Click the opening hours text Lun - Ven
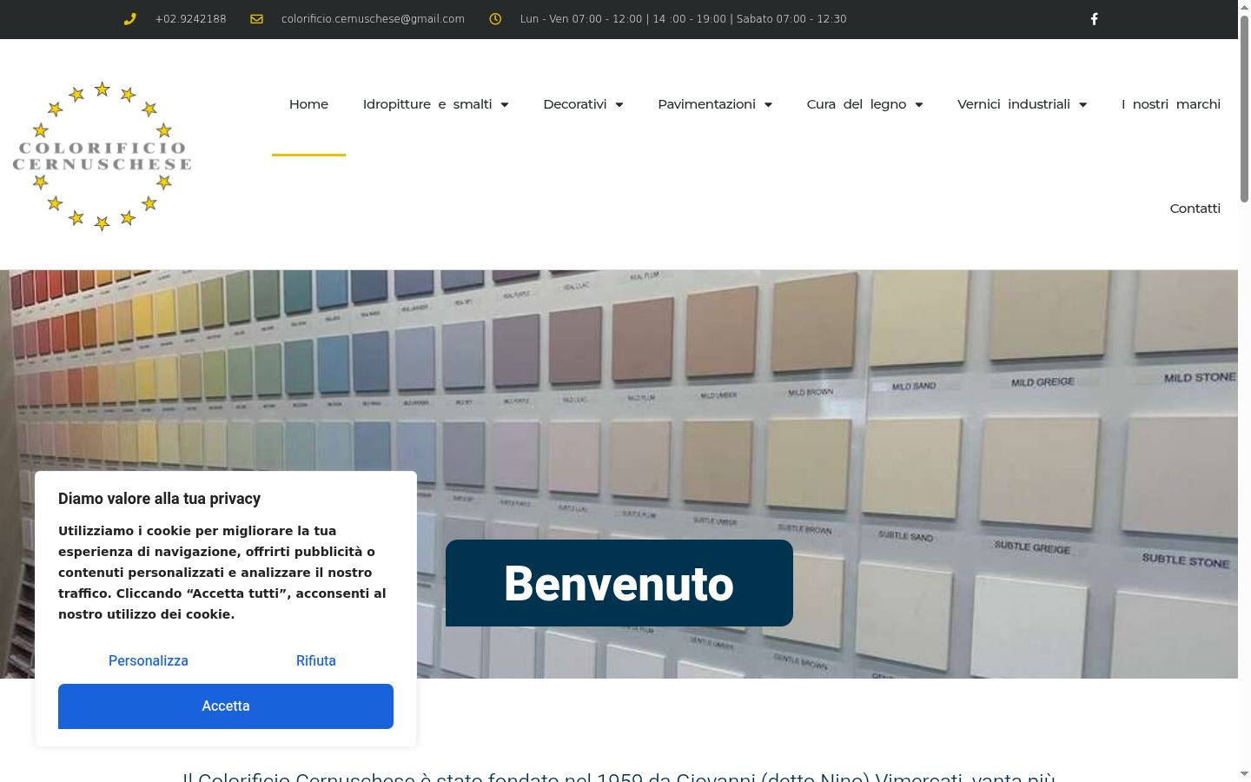The image size is (1251, 782). pos(683,19)
